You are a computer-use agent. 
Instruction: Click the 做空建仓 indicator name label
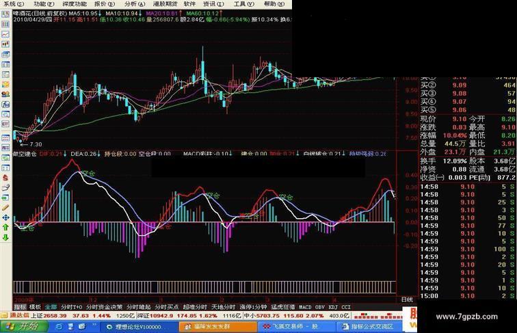pyautogui.click(x=25, y=154)
